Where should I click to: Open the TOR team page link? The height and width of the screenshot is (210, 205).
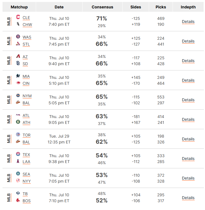27,135
